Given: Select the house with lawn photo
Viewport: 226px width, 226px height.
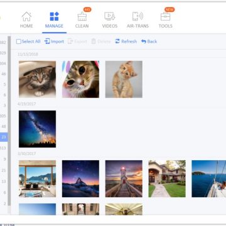Looking at the screenshot, I should pyautogui.click(x=167, y=179).
